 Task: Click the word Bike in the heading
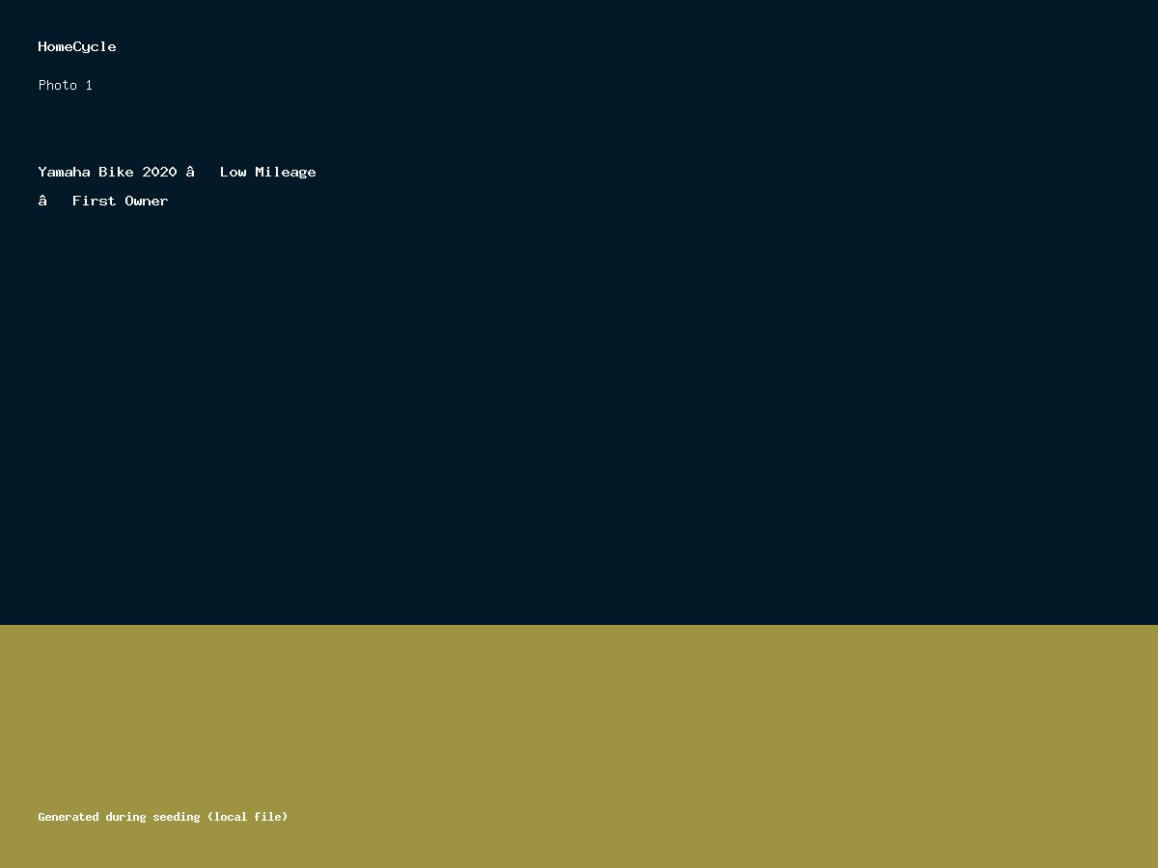click(116, 172)
